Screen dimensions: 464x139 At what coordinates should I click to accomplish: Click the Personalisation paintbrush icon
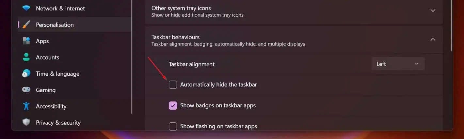click(x=26, y=25)
